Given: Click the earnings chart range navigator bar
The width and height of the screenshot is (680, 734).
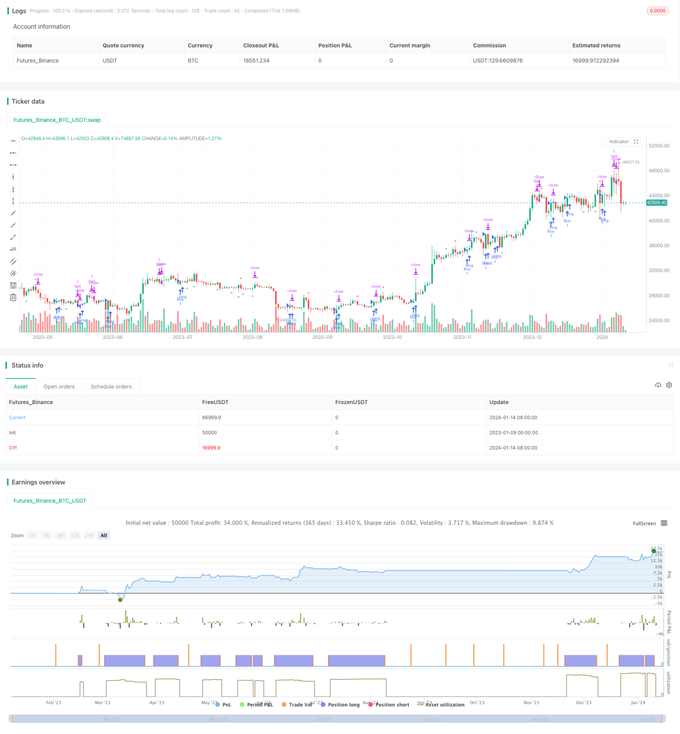Looking at the screenshot, I should tap(337, 719).
